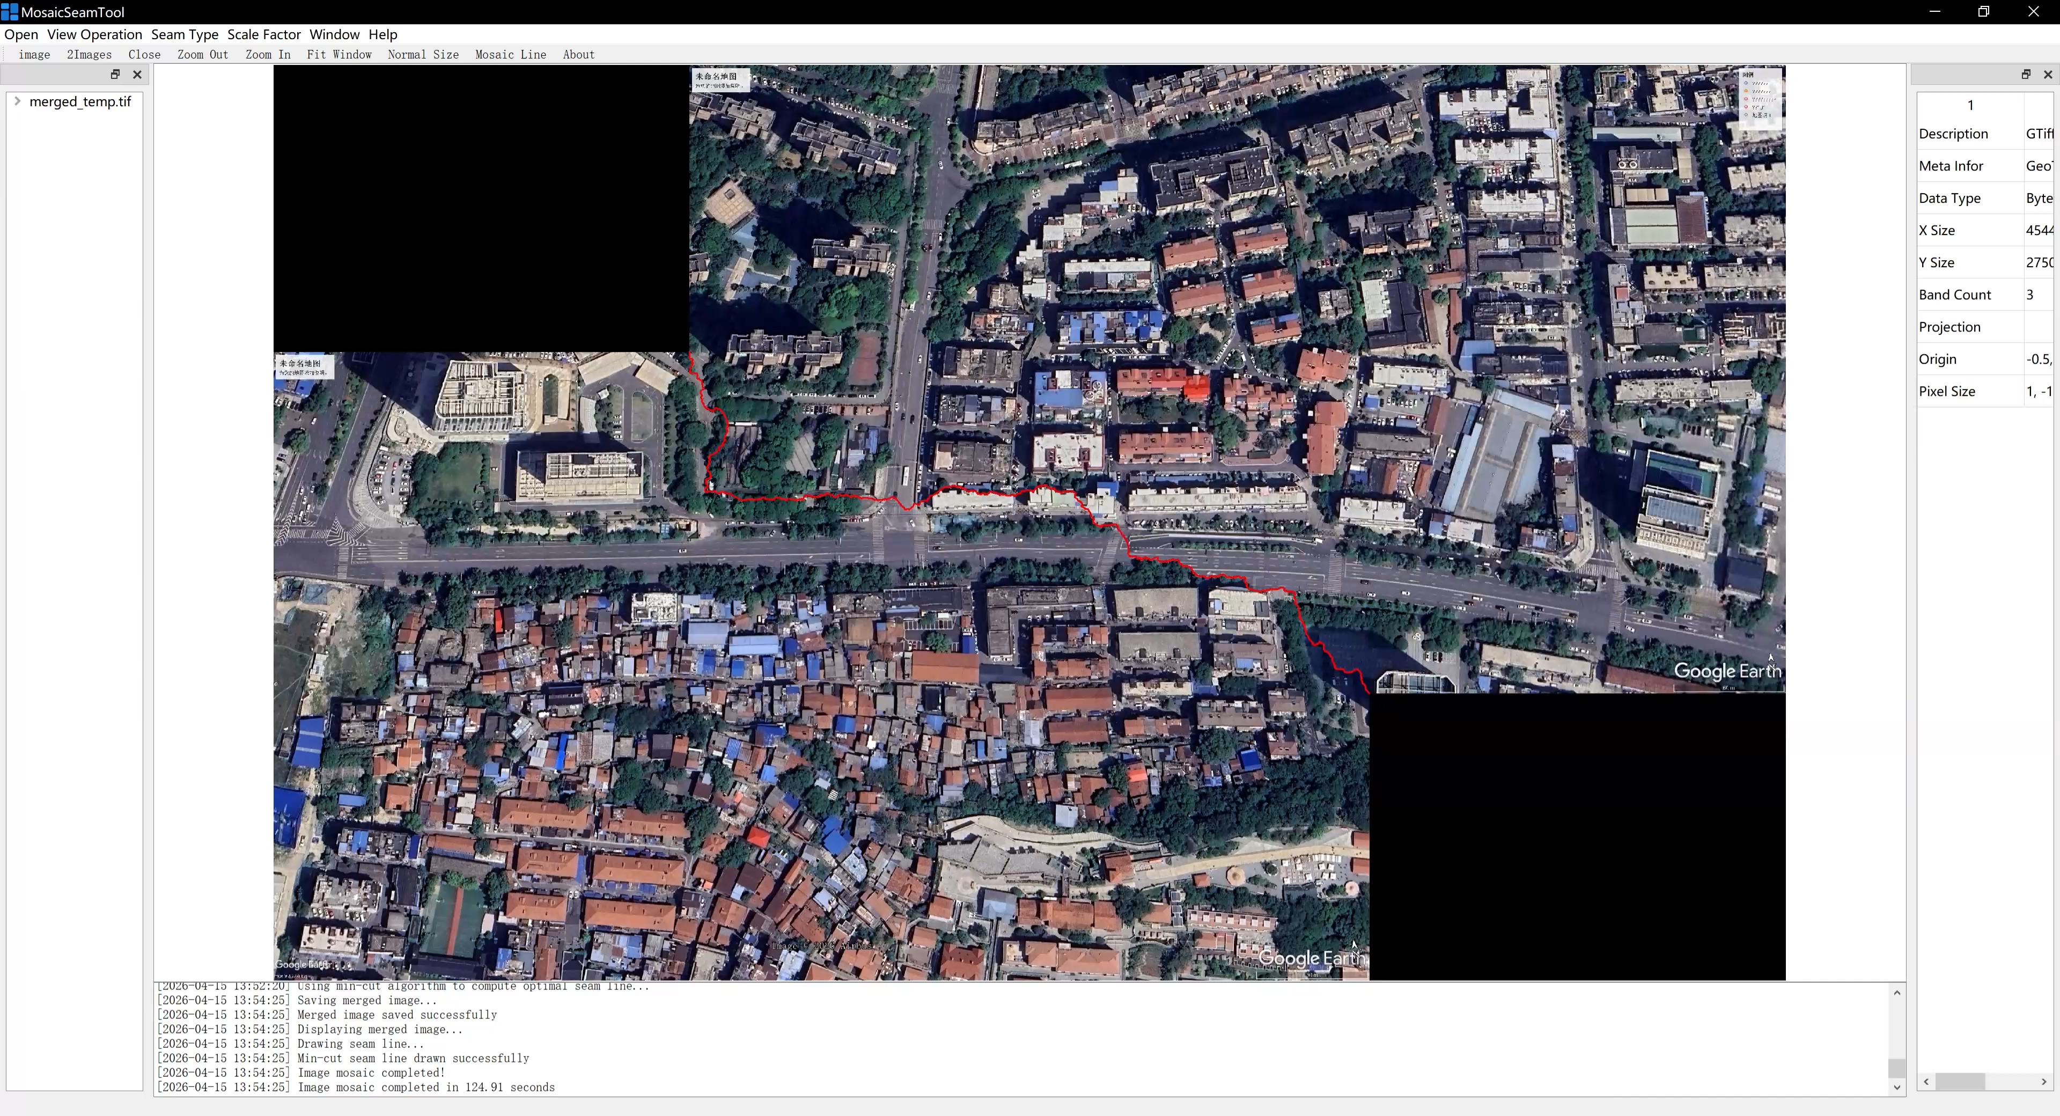The height and width of the screenshot is (1116, 2060).
Task: Float the right properties panel
Action: point(2026,75)
